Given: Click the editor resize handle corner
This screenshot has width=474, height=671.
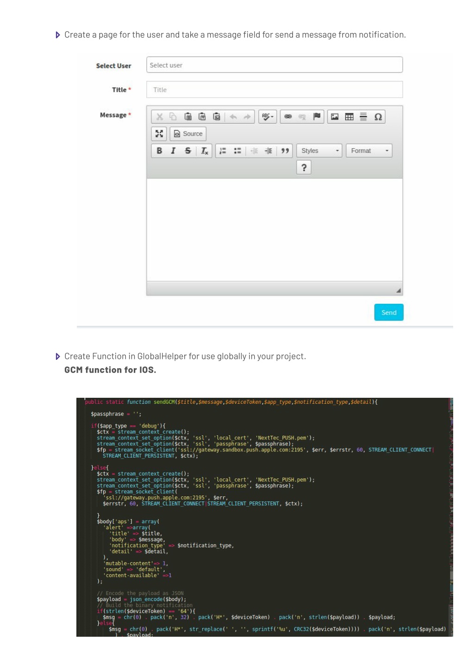Looking at the screenshot, I should [x=398, y=290].
